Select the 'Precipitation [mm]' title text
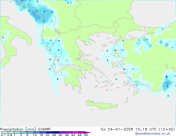This screenshot has height=136, width=176. [x=18, y=129]
